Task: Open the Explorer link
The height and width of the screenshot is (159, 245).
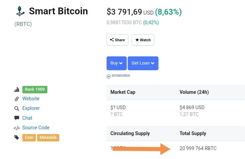Action: click(31, 108)
